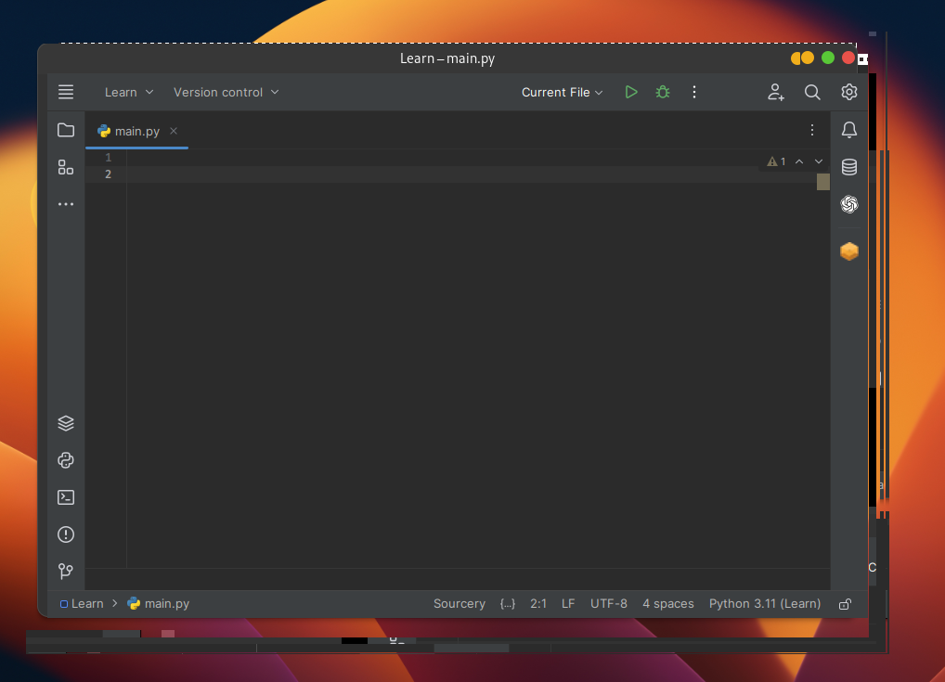Open the Current File run configuration dropdown
Viewport: 945px width, 682px height.
[x=562, y=92]
